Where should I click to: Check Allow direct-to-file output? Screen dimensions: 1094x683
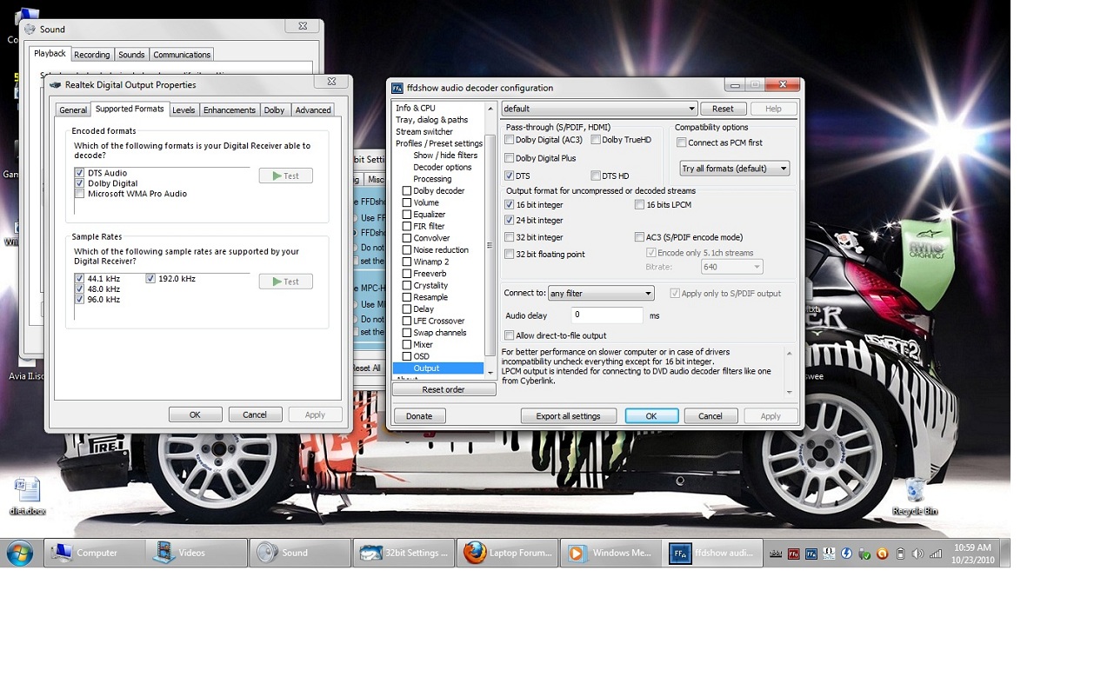pos(510,335)
